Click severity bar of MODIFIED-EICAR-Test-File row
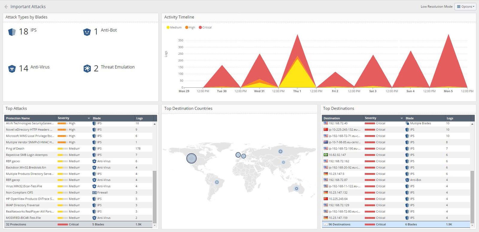479x232 pixels. pyautogui.click(x=63, y=218)
